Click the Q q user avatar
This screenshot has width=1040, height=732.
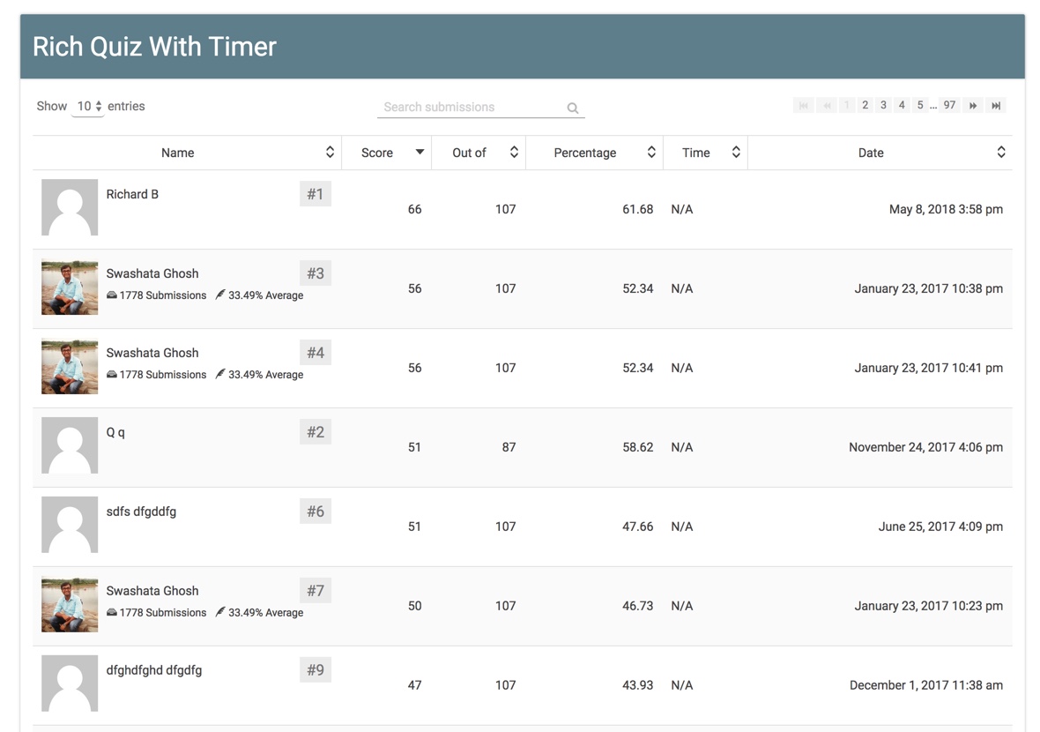tap(70, 445)
